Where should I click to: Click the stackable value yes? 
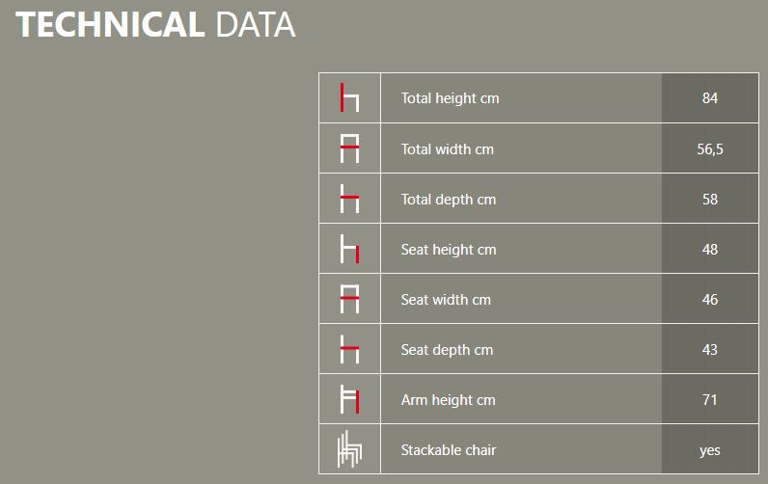[710, 450]
